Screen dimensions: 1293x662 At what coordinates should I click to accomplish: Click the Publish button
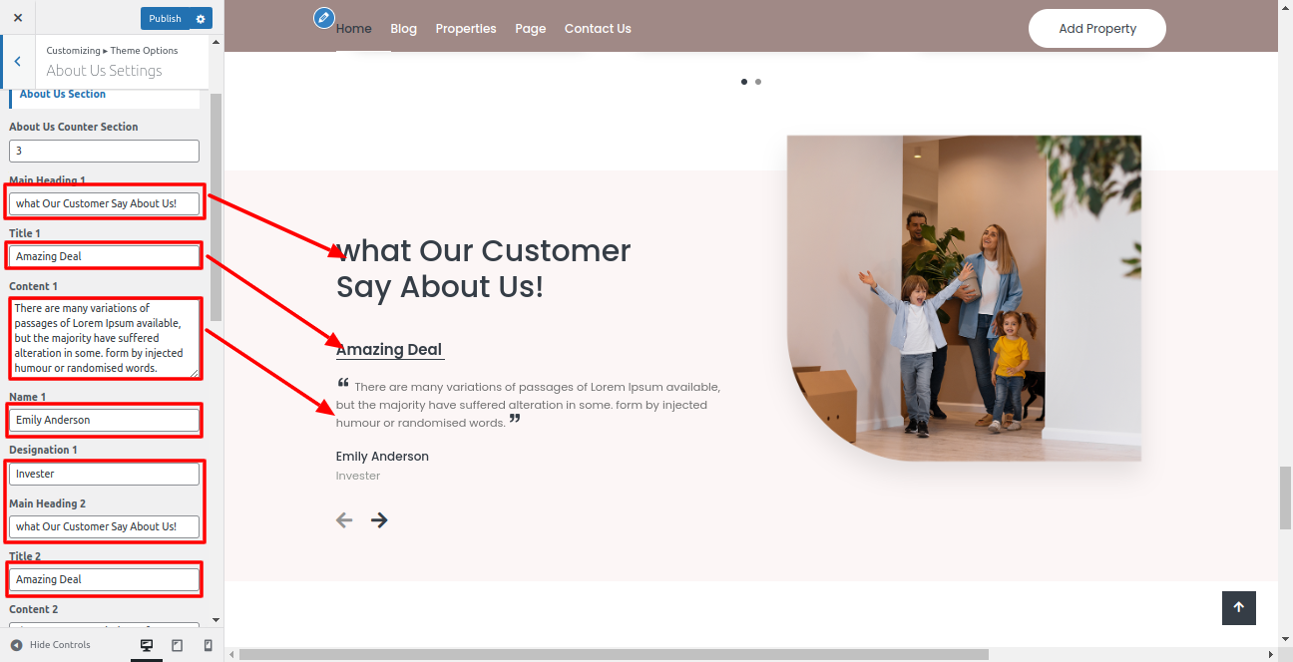[x=165, y=19]
